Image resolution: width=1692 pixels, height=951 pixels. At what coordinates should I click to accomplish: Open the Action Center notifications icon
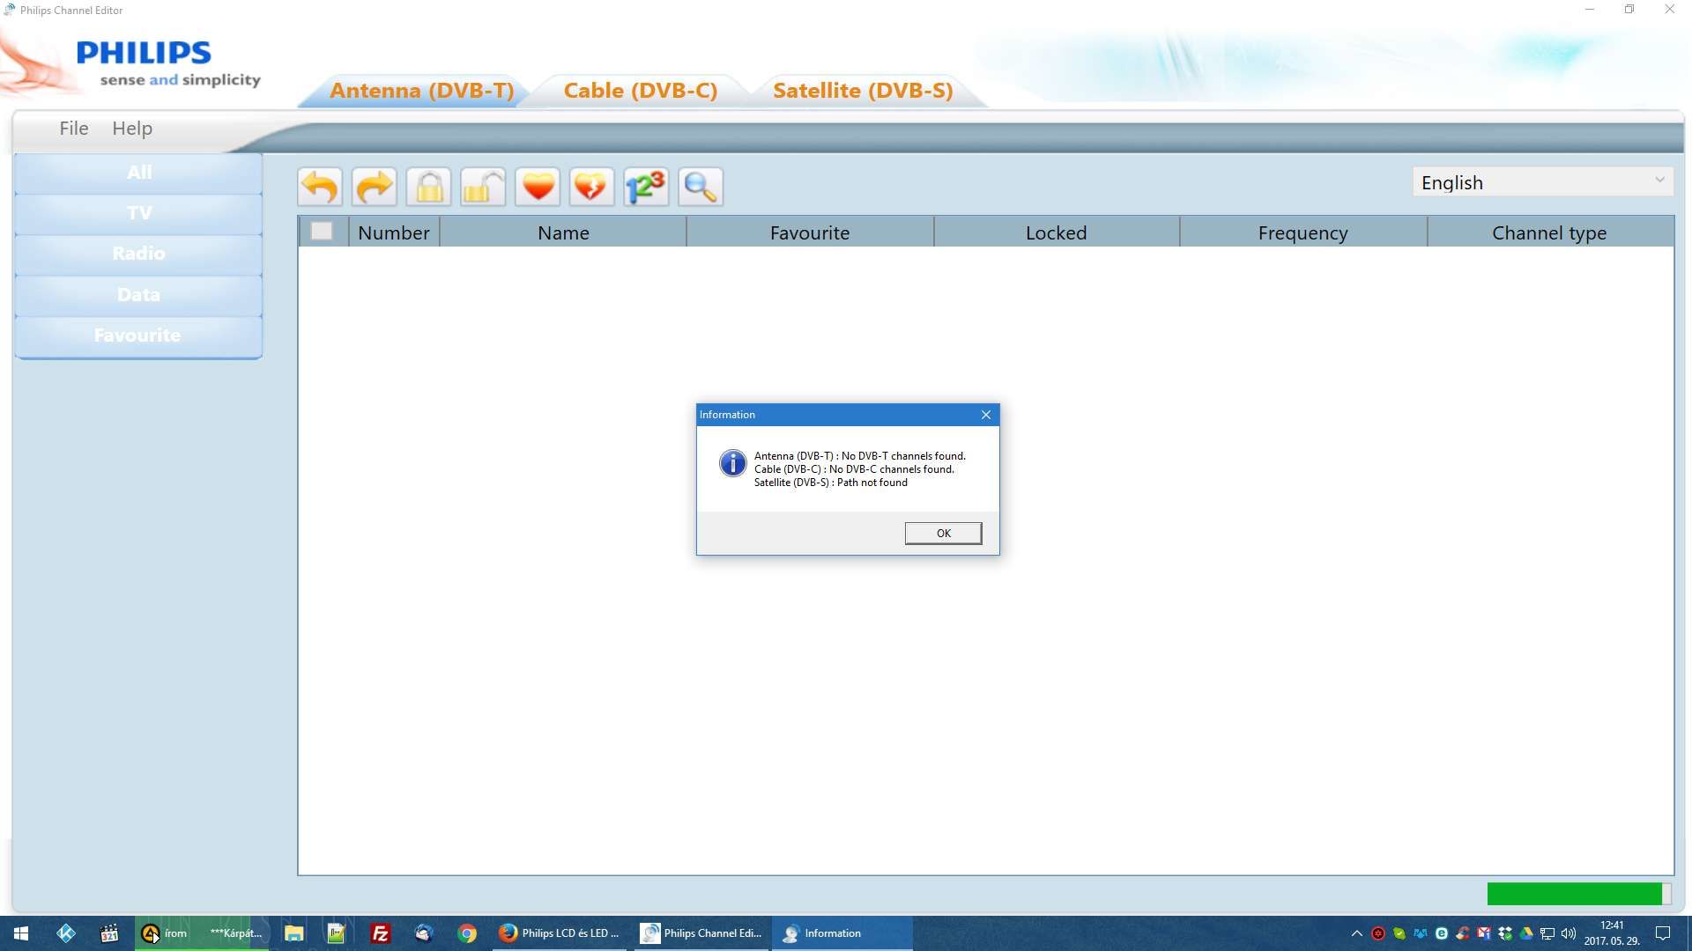point(1663,933)
